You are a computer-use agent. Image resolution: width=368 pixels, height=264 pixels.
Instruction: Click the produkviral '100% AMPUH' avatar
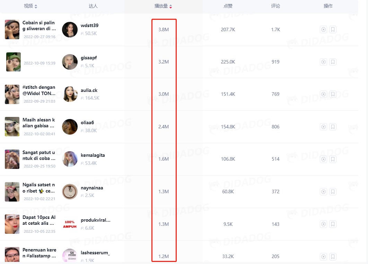70,224
